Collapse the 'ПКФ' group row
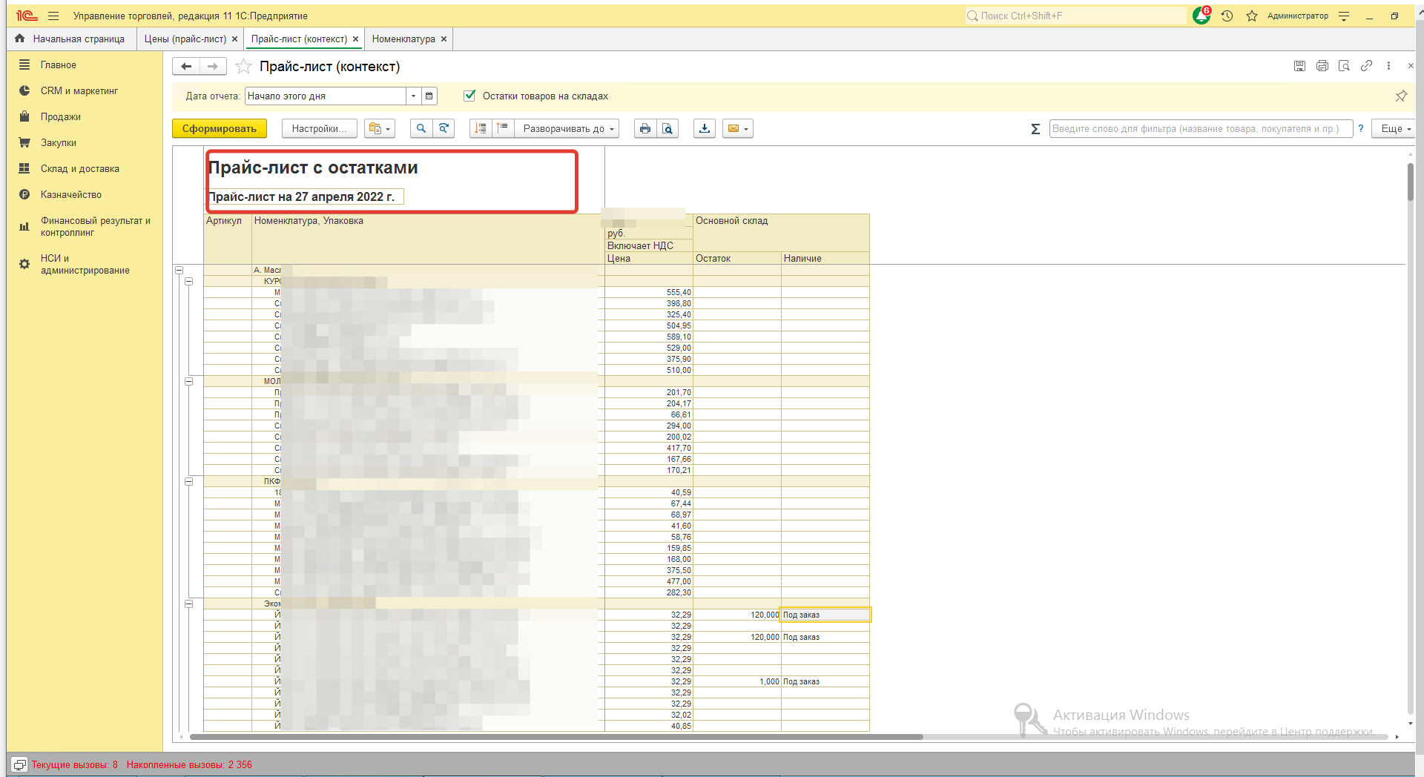Screen dimensions: 1424x777 pos(189,481)
